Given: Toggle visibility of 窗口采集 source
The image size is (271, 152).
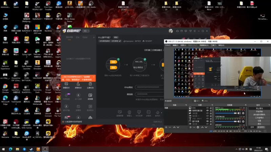Looking at the screenshot, I should click(207, 121).
